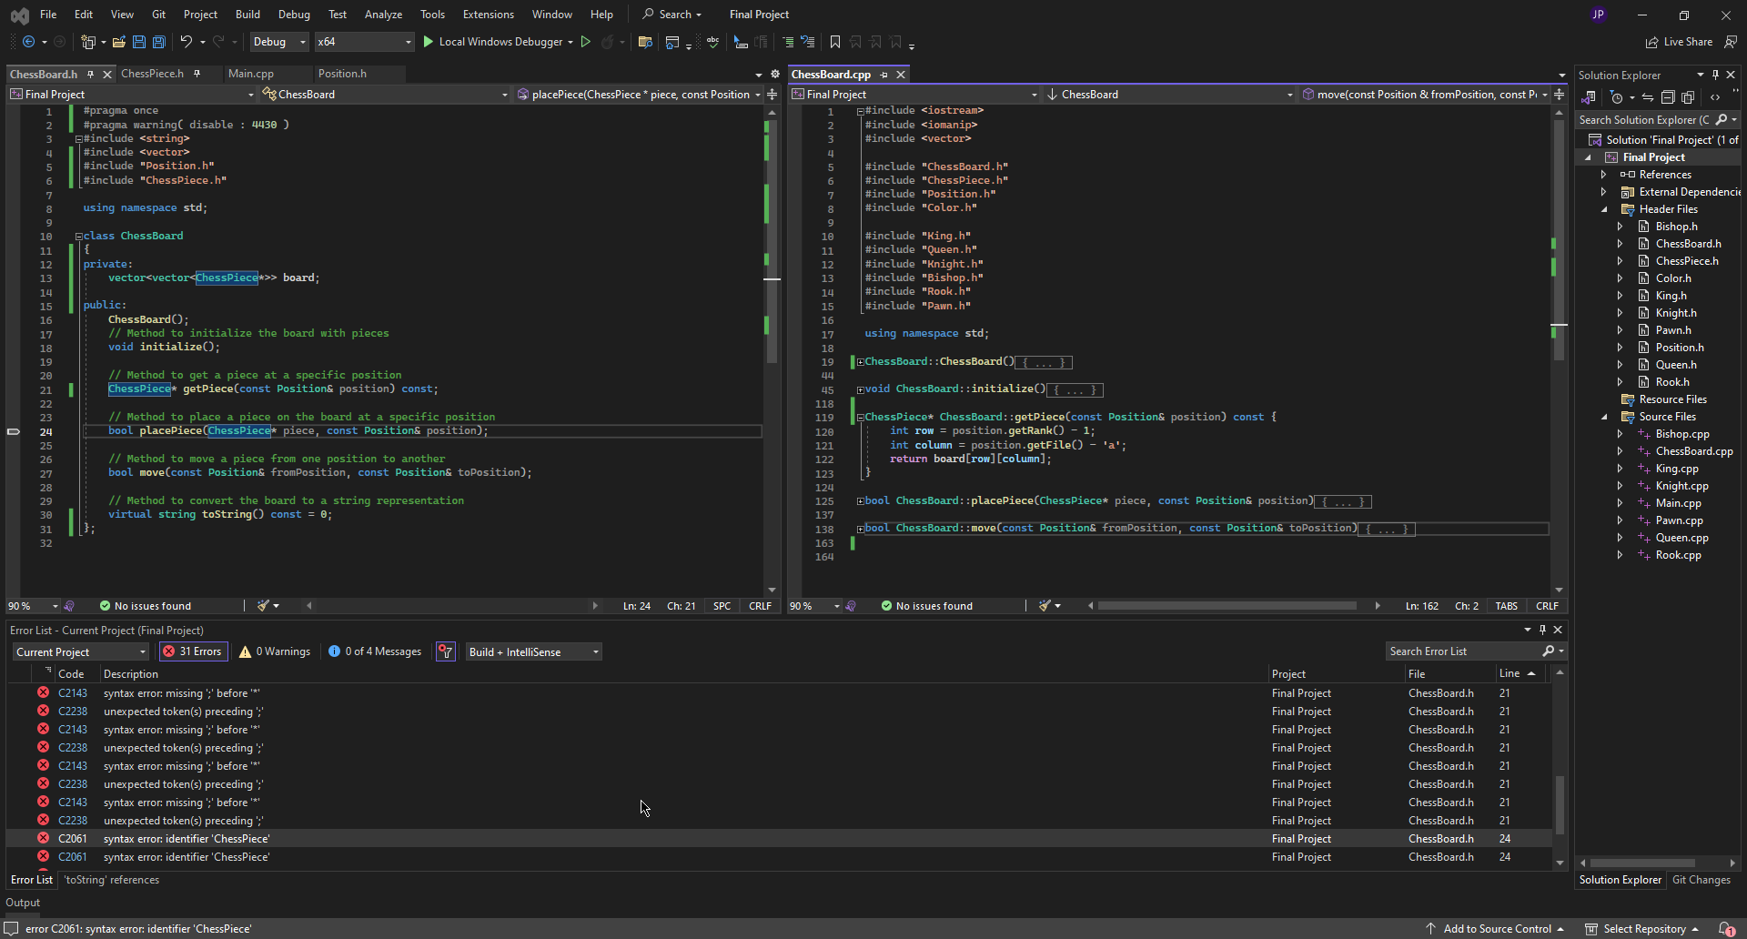Toggle the 31 Errors filter
This screenshot has width=1747, height=939.
pos(193,651)
